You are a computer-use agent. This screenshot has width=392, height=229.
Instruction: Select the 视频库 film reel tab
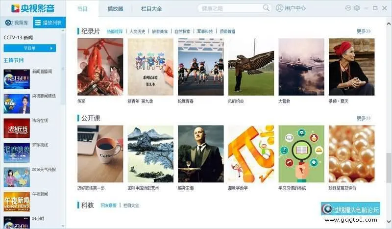click(x=17, y=23)
